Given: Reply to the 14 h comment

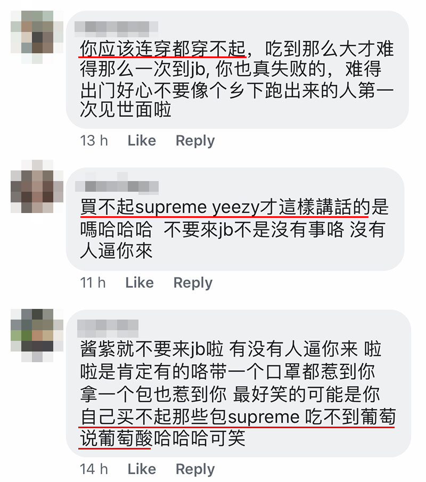Looking at the screenshot, I should [x=195, y=470].
